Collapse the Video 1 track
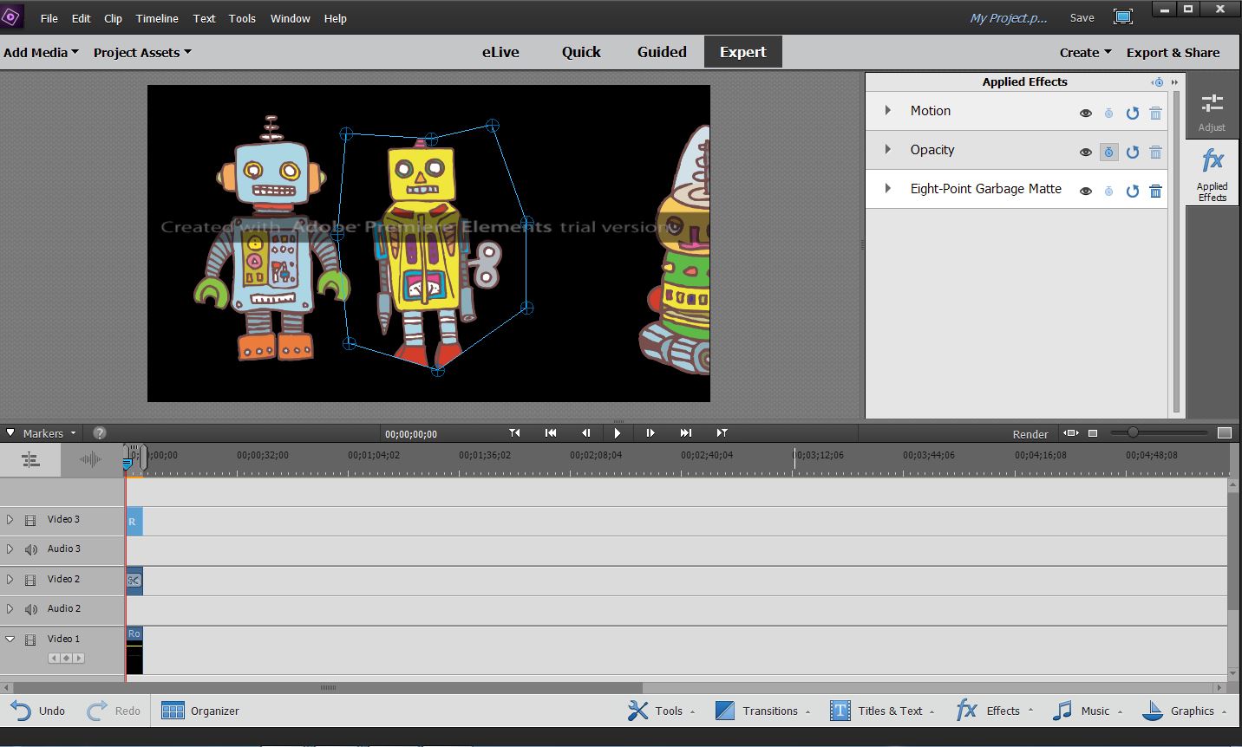 pos(10,640)
